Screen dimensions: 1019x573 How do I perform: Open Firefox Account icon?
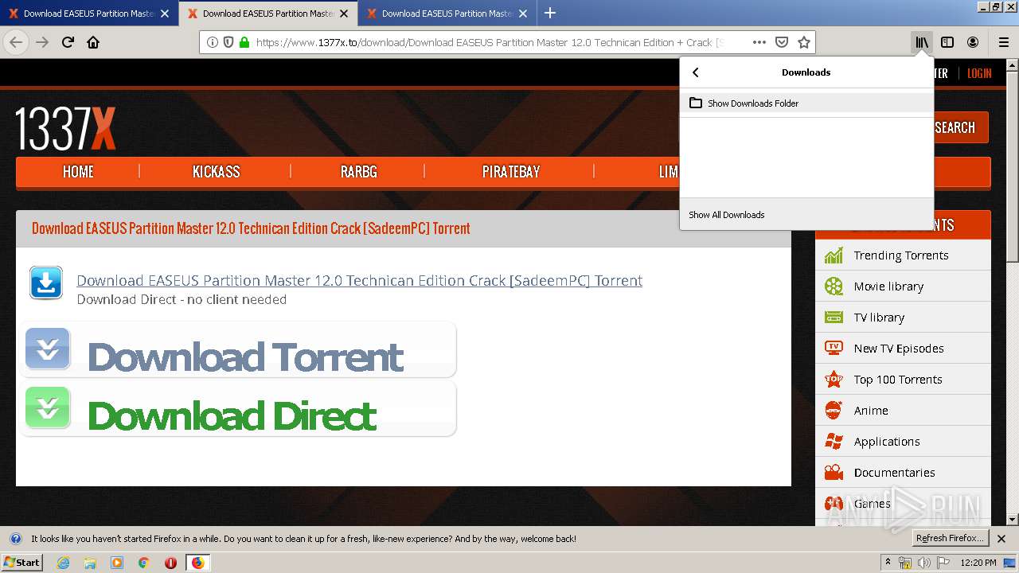pyautogui.click(x=973, y=42)
